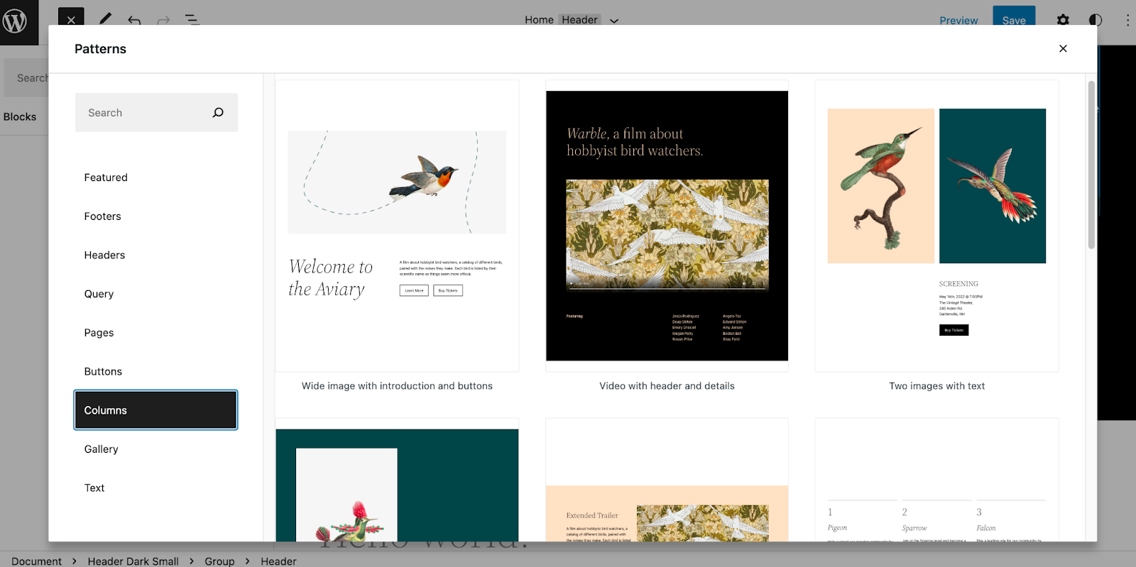Click the Document breadcrumb
The width and height of the screenshot is (1136, 567).
coord(36,561)
